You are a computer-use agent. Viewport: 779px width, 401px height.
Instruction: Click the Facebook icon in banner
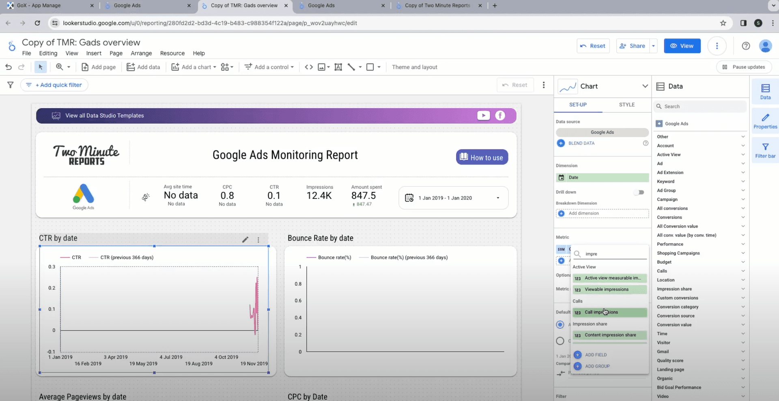tap(500, 115)
